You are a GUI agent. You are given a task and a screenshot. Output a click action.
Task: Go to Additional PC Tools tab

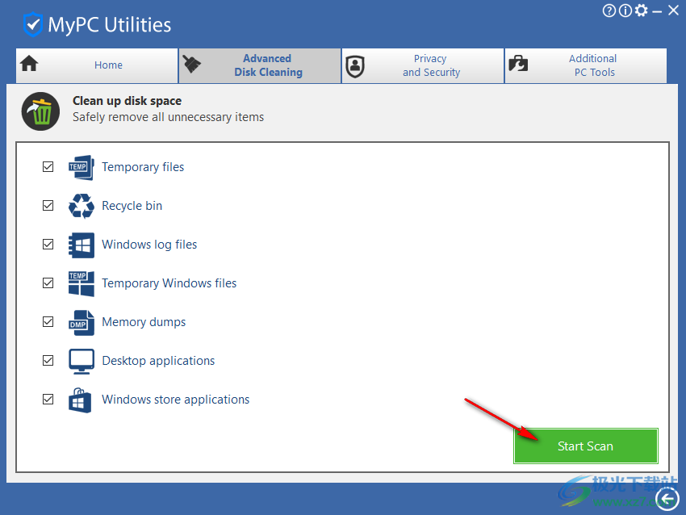pyautogui.click(x=586, y=65)
